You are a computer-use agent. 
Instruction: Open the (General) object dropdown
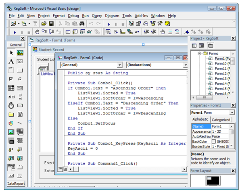[x=119, y=65]
